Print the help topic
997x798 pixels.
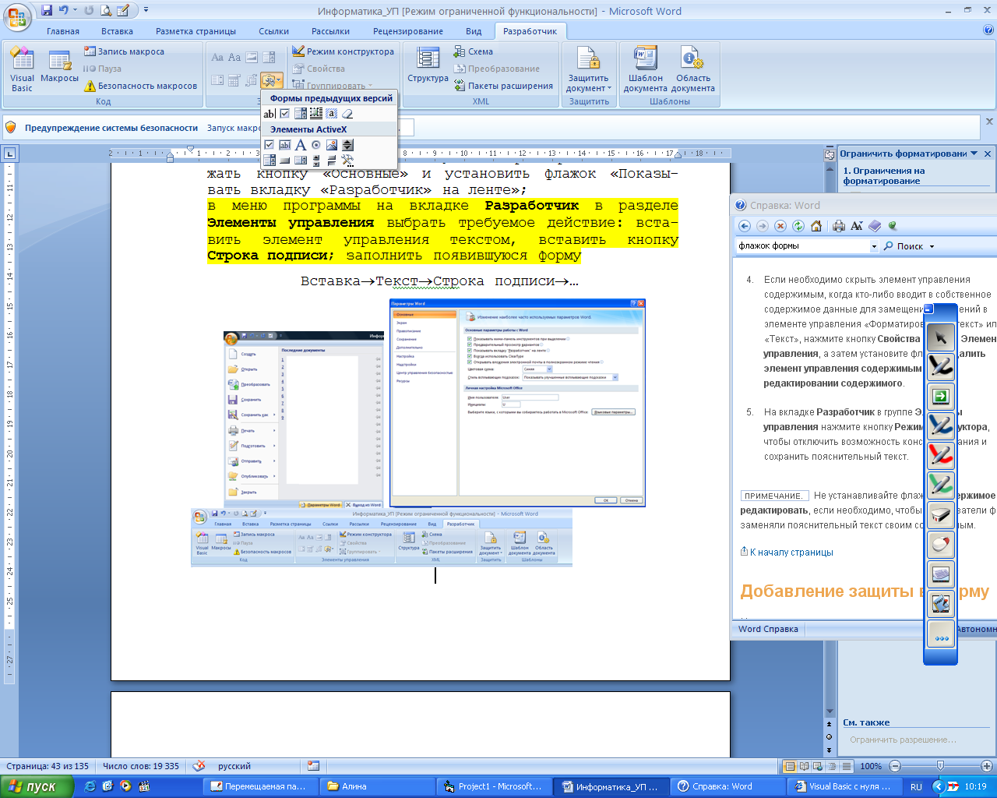point(839,226)
